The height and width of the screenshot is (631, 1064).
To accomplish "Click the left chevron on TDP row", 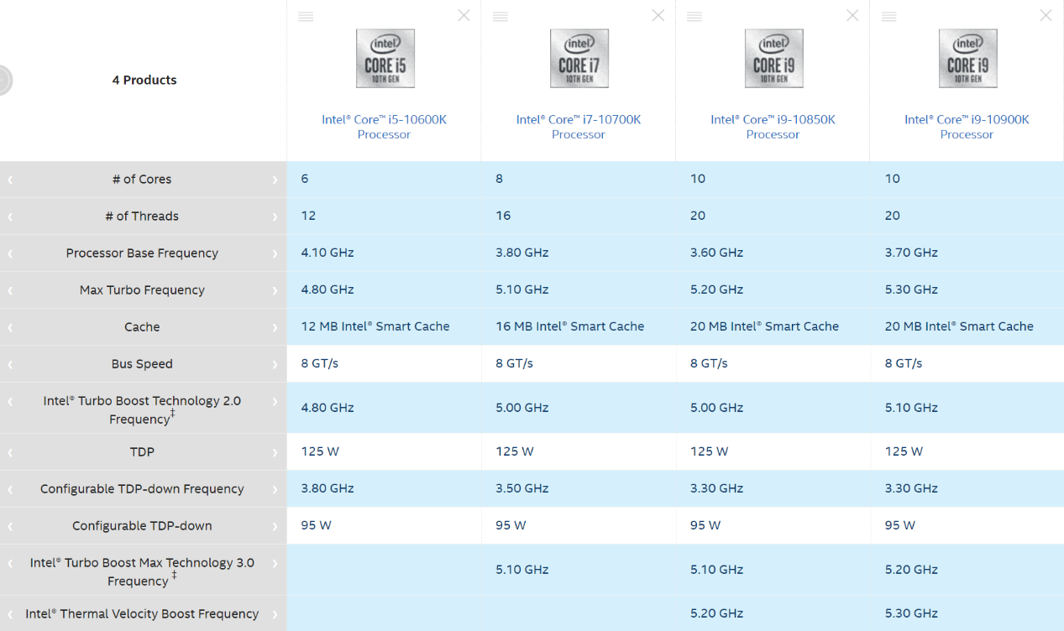I will click(x=10, y=452).
